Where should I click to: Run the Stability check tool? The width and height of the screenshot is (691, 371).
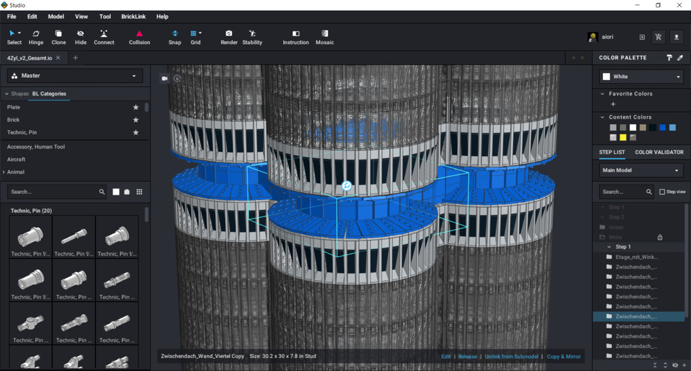[252, 37]
